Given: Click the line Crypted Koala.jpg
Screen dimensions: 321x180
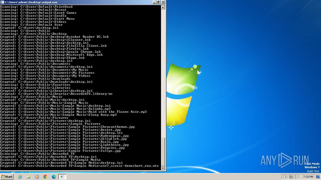Looking at the screenshot, I should (59, 142).
